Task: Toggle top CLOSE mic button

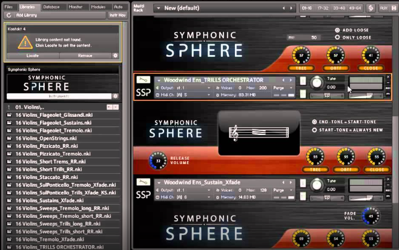Action: (371, 68)
